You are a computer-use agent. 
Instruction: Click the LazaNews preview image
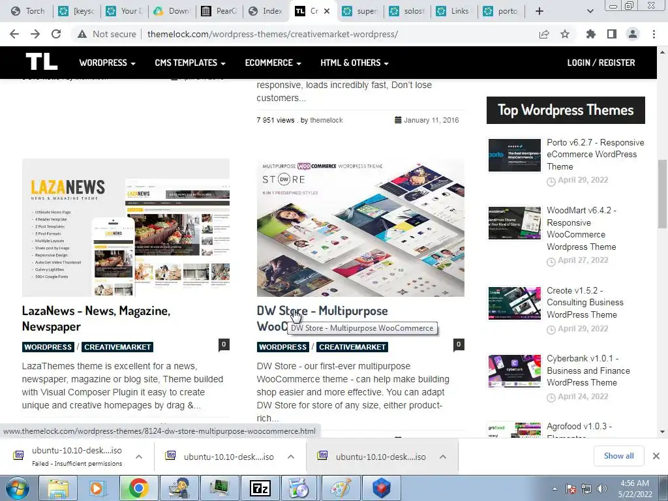click(126, 228)
